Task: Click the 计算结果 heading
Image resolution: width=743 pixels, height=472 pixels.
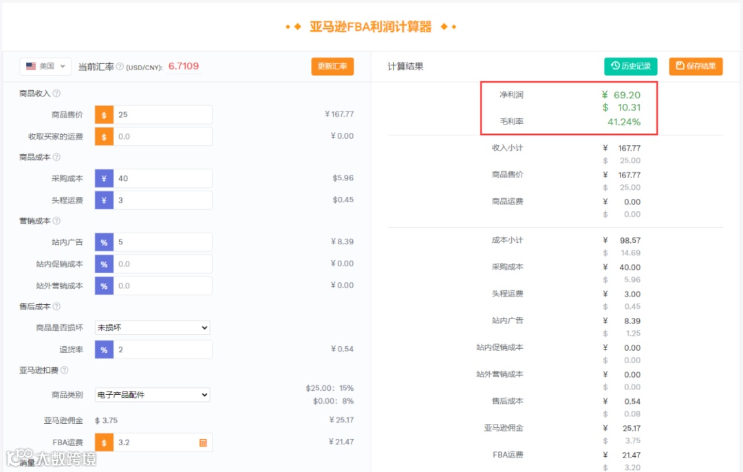Action: 406,66
